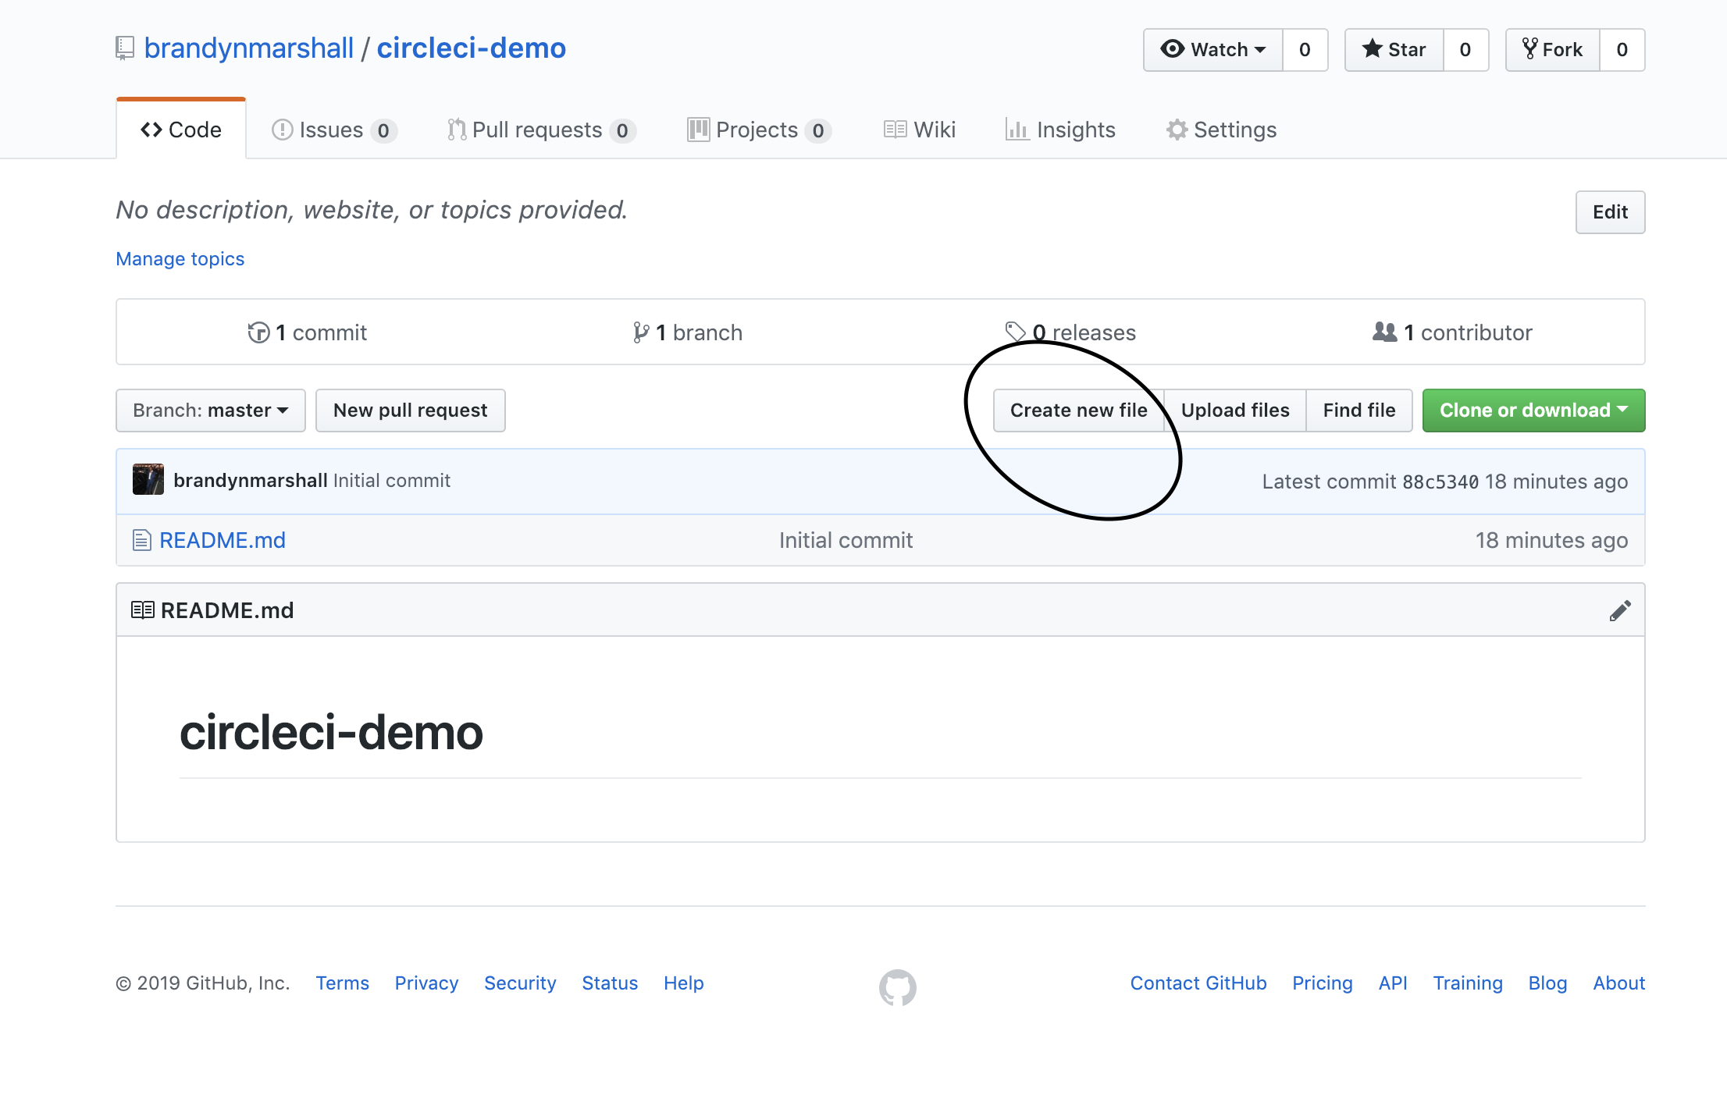Open the circleci-demo repository title link
This screenshot has width=1727, height=1116.
[x=472, y=48]
